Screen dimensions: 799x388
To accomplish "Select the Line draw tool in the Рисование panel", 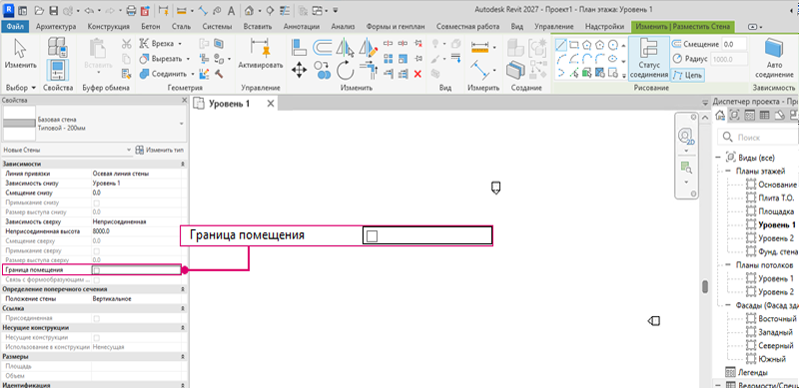I will 561,44.
